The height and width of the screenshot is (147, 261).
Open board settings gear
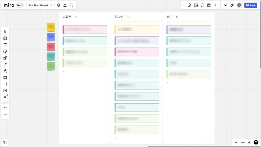58,5
